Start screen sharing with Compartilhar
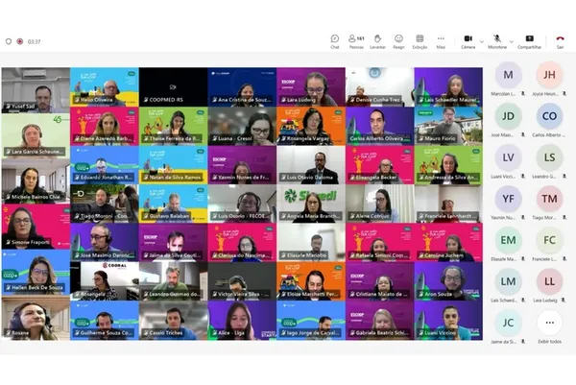 [x=529, y=40]
